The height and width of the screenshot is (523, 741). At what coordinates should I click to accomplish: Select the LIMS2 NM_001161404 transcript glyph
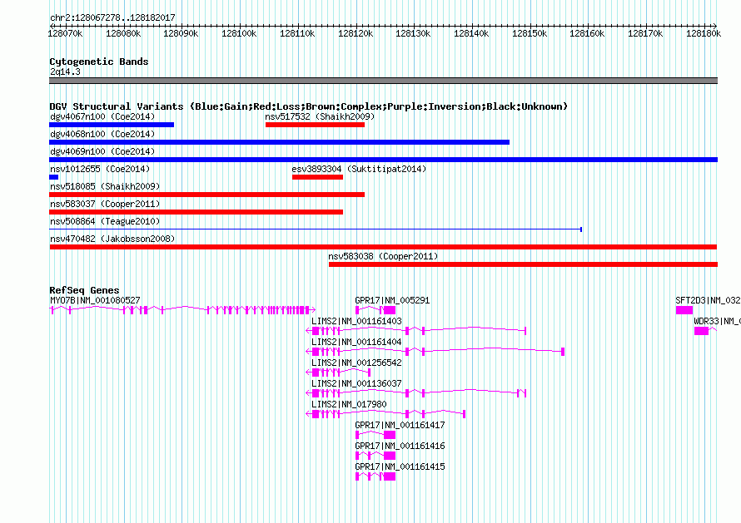435,352
